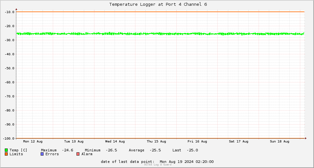Click the 'Sat 17 Aug' x-axis label
314x168 pixels.
tap(238, 141)
